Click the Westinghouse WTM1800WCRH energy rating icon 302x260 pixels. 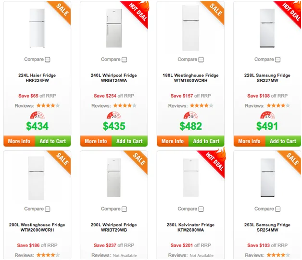pyautogui.click(x=190, y=116)
